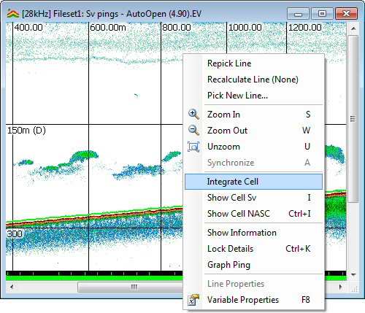Click the Variable Properties icon
Screen dimensions: 365x313
tap(193, 300)
